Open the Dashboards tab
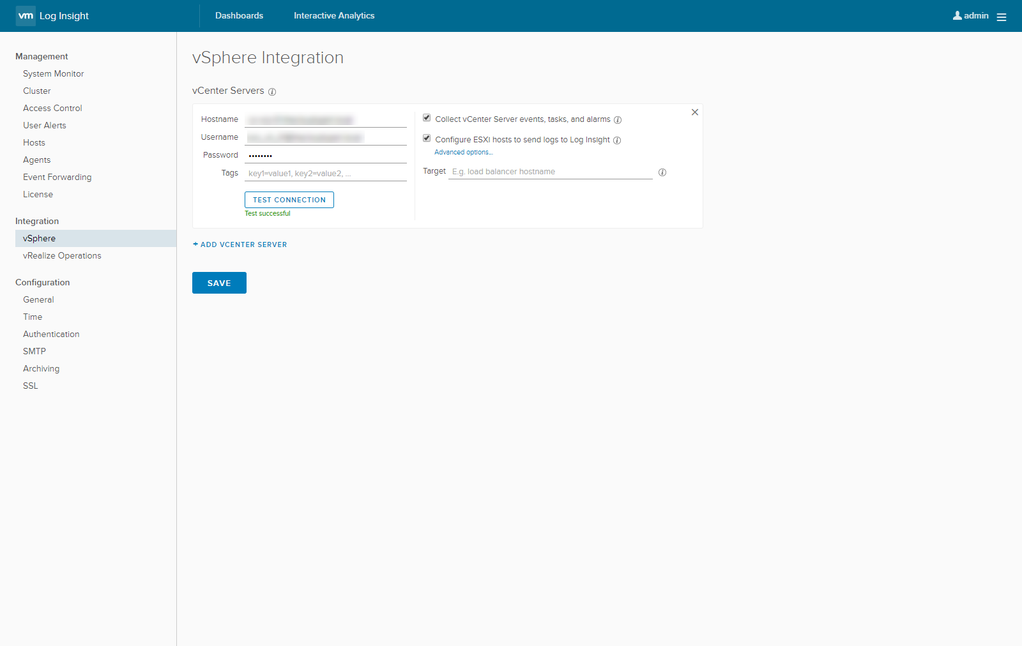The width and height of the screenshot is (1022, 646). pyautogui.click(x=239, y=16)
